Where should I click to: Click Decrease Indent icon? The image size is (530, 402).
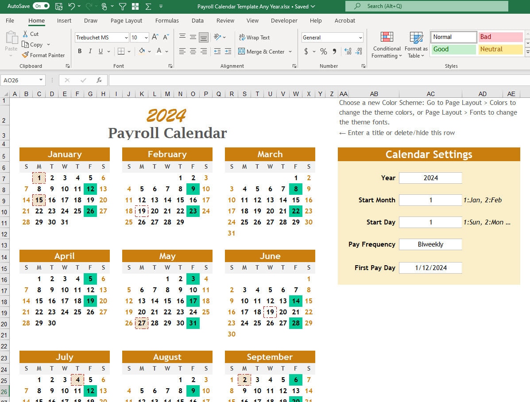[217, 51]
